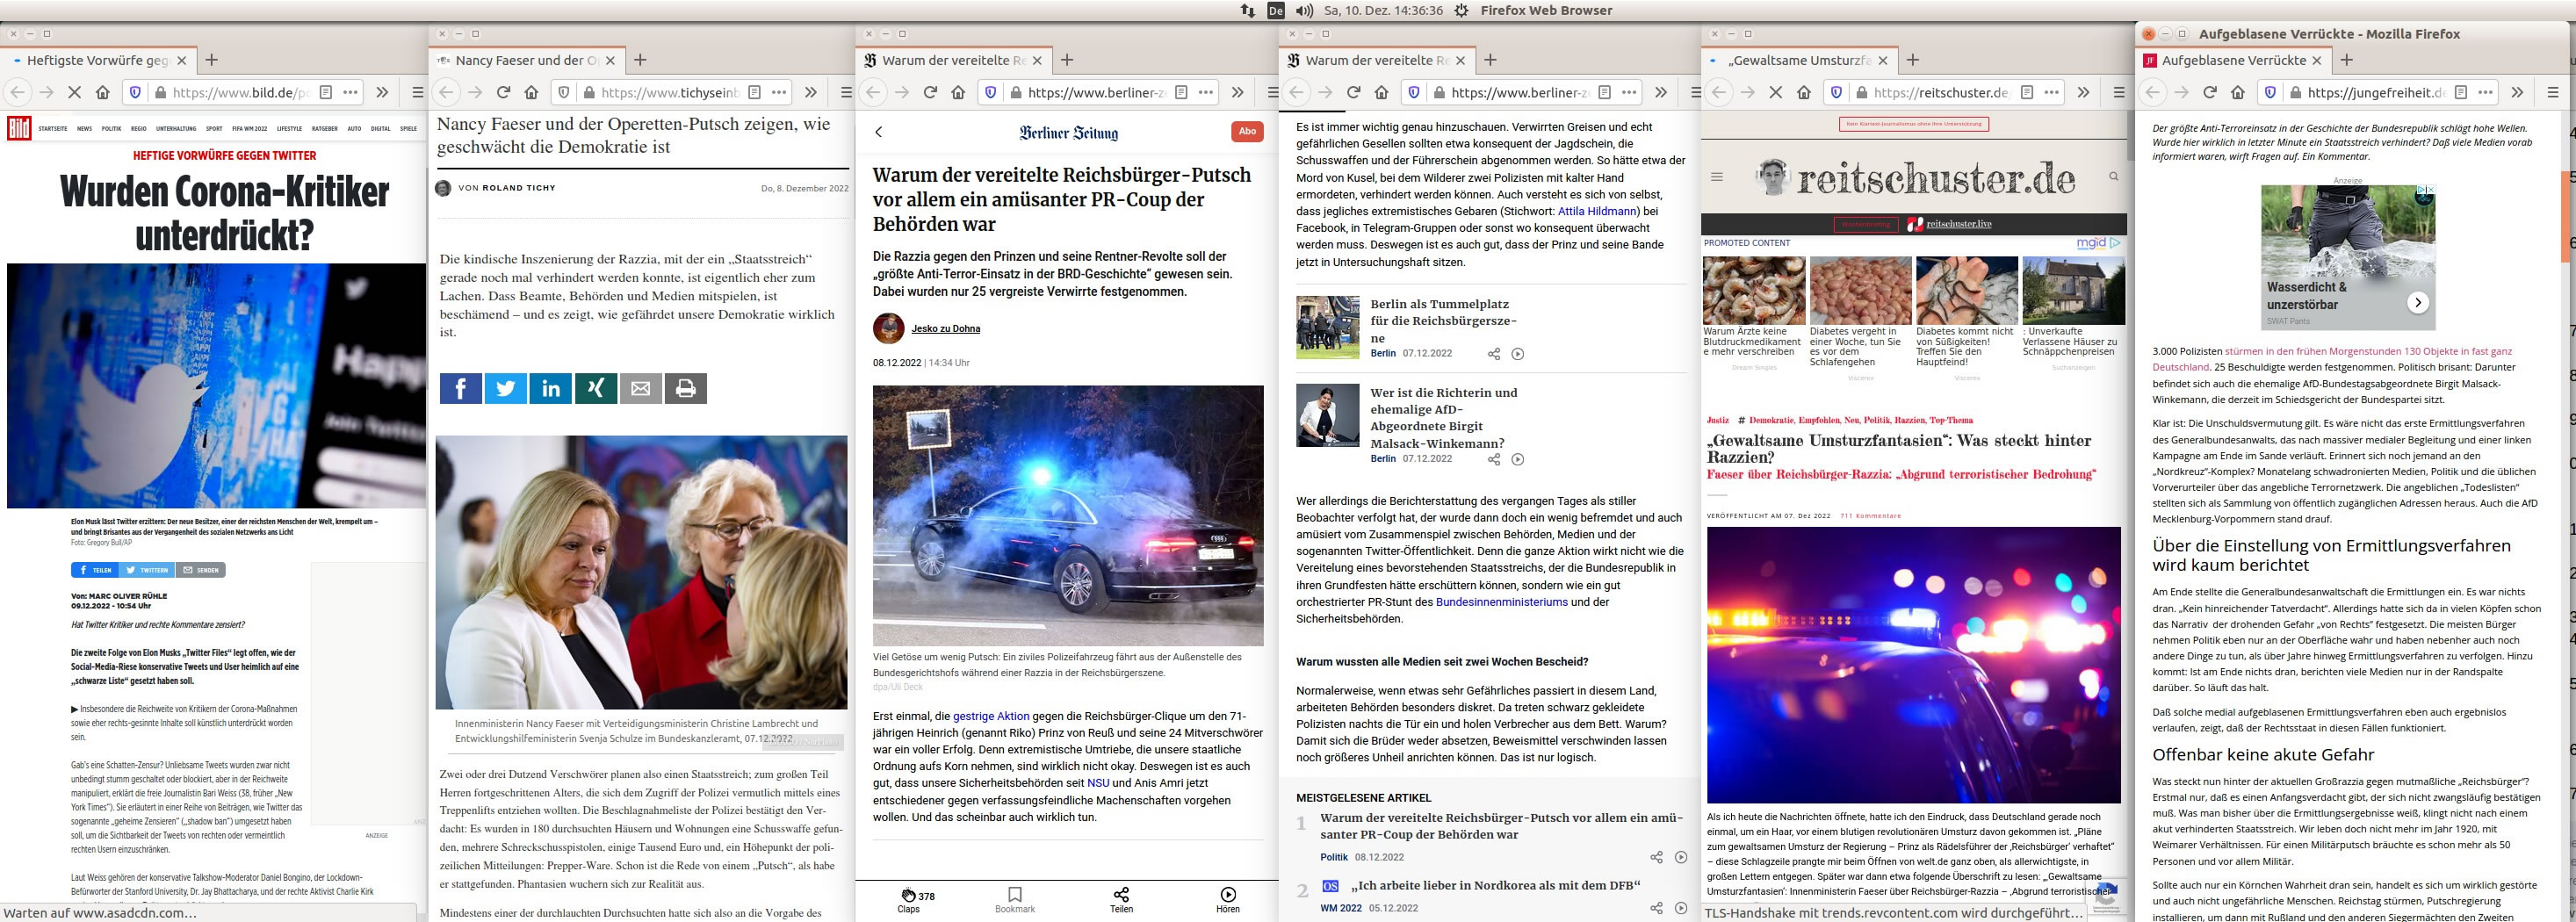Expand toolbar overflow in reitschuster window
The width and height of the screenshot is (2576, 922).
[2083, 92]
